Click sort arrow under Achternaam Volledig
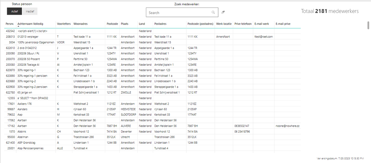 click(19, 26)
